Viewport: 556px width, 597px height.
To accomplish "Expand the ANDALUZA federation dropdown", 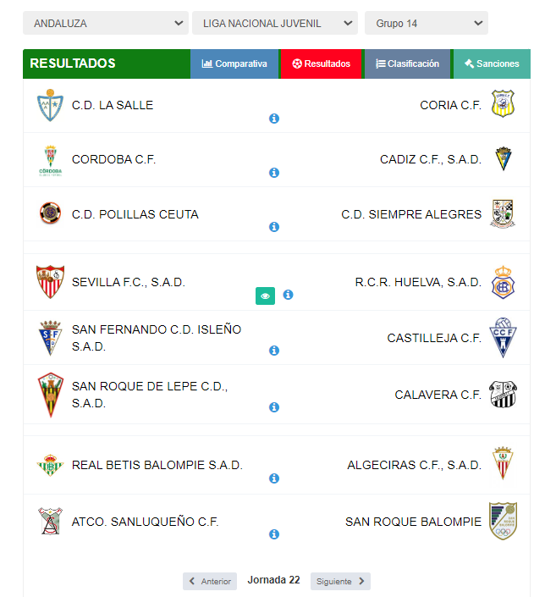I will tap(106, 23).
